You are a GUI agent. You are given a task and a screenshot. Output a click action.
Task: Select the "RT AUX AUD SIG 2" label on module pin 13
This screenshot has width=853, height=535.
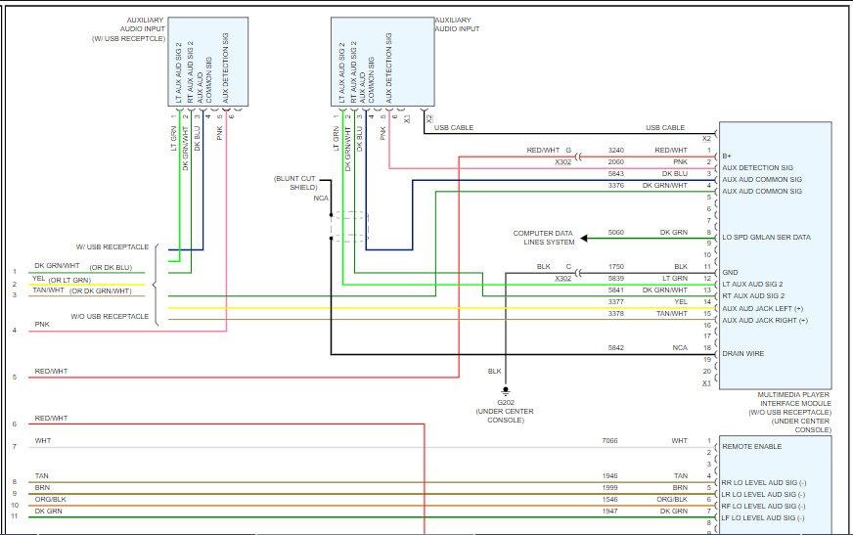coord(753,295)
